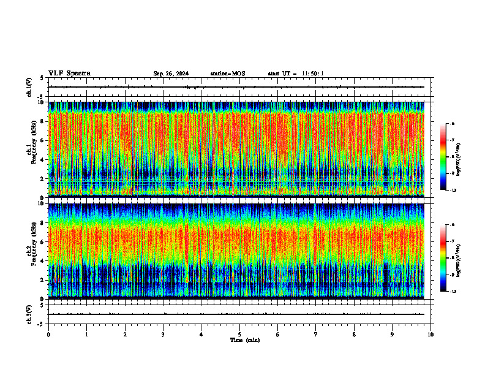The height and width of the screenshot is (375, 485).
Task: Click the 'start UT = 11:50: 1' label
Action: [296, 74]
